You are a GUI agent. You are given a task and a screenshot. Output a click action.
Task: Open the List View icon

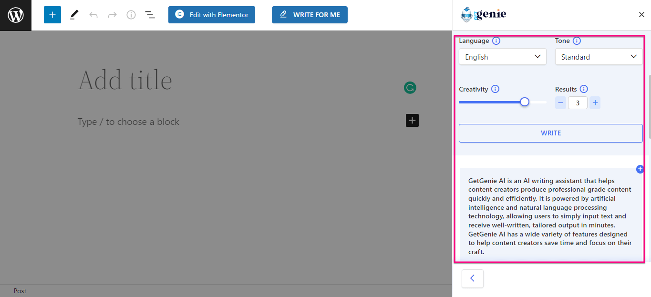tap(150, 15)
